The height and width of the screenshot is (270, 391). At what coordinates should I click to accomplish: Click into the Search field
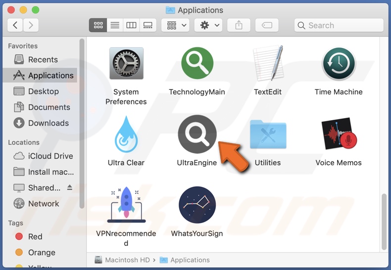click(339, 25)
